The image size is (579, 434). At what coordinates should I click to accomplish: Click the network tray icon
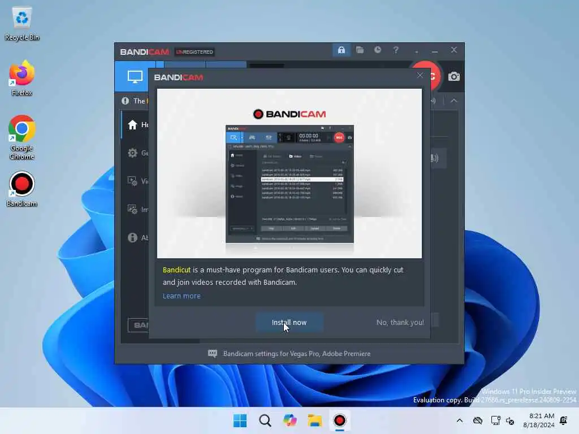(x=495, y=420)
